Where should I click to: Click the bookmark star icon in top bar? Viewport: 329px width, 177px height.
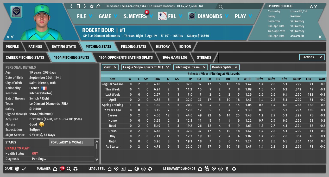click(92, 6)
